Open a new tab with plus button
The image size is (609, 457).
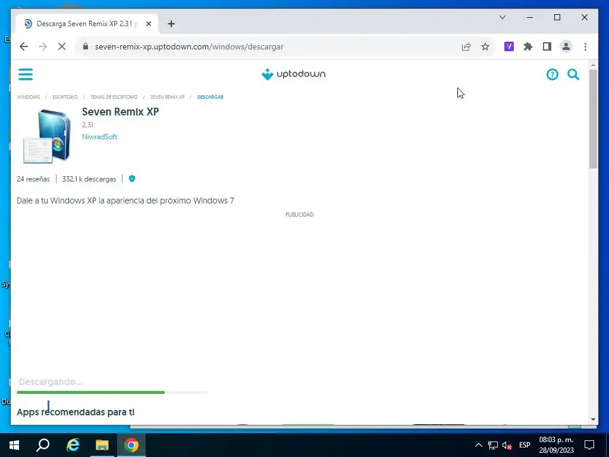(x=171, y=24)
